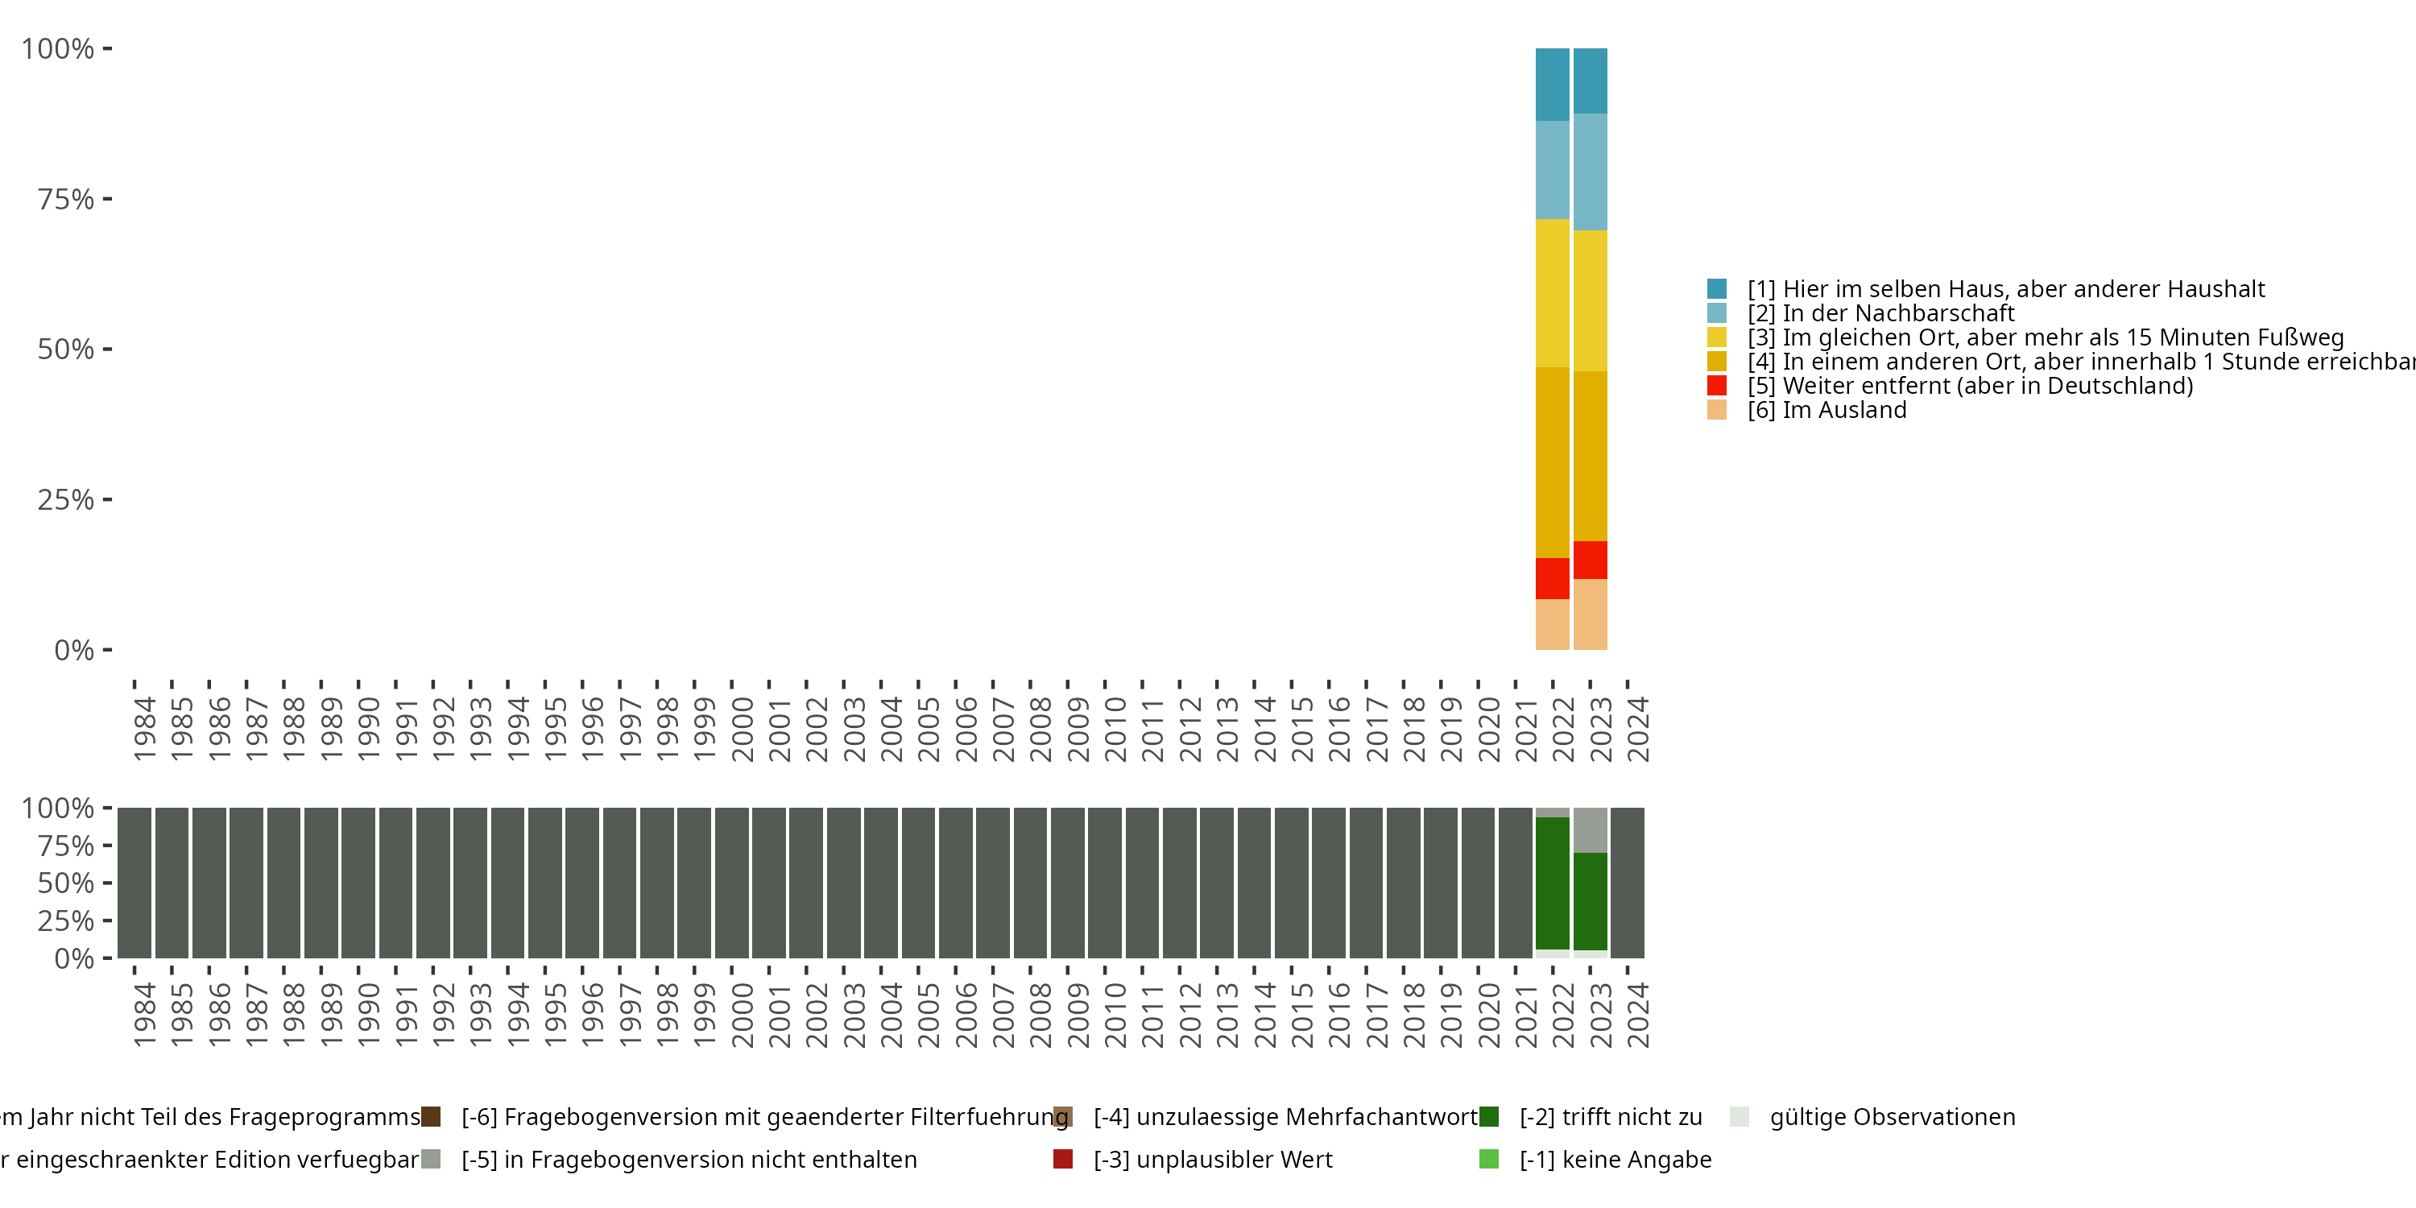Click the '[-3] unplausibler Wert' legend swatch
2416x1208 pixels.
[x=1062, y=1159]
